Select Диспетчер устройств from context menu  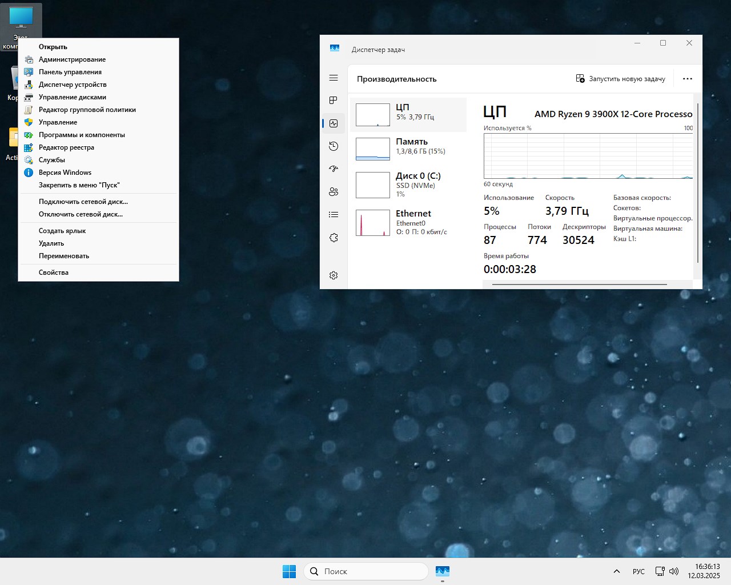click(x=73, y=85)
